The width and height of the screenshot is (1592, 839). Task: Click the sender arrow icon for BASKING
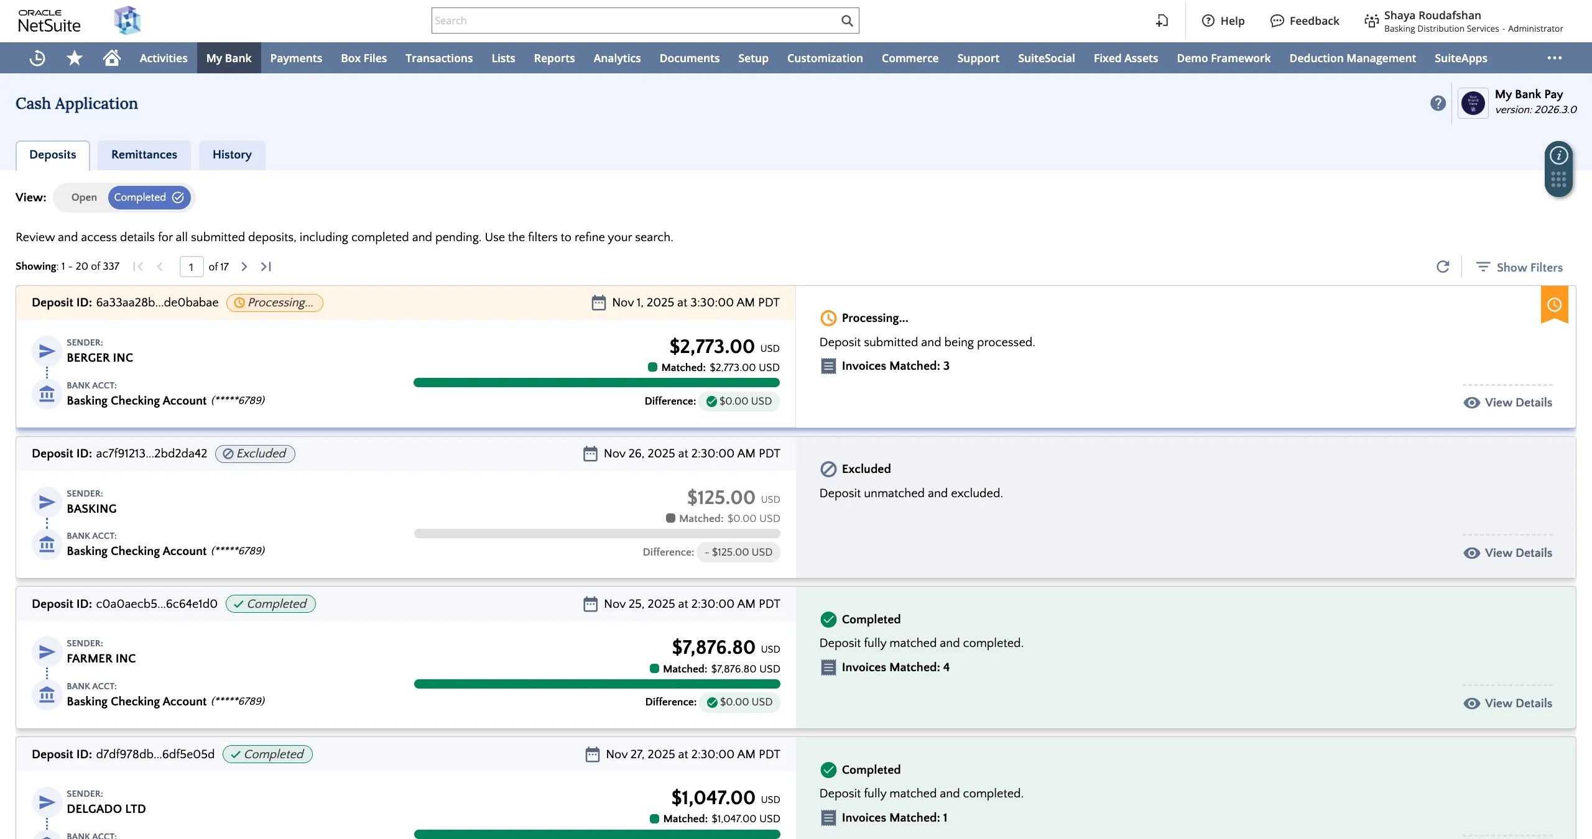point(47,502)
